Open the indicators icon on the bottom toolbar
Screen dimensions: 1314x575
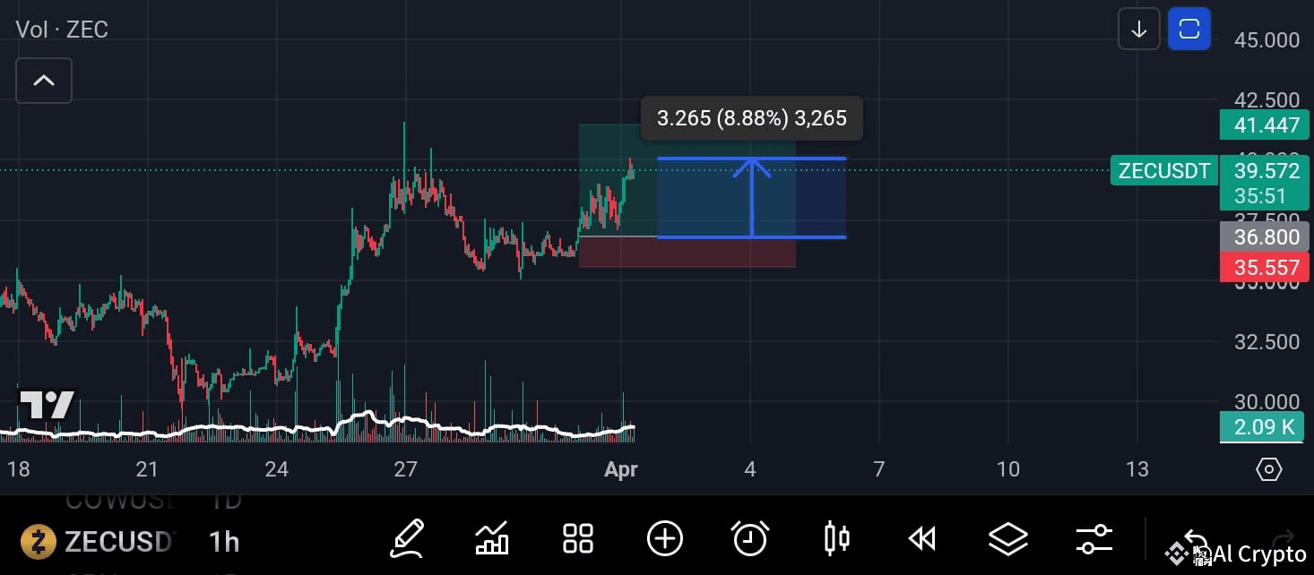click(492, 538)
